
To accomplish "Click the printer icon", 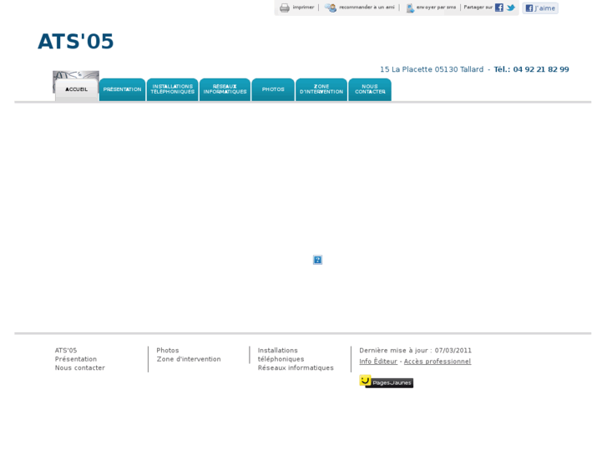I will coord(285,8).
